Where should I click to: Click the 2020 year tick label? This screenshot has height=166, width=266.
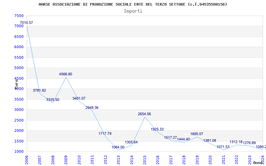[210, 159]
